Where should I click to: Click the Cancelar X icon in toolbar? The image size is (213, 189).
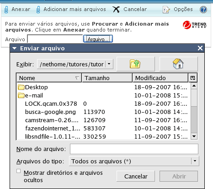116,10
